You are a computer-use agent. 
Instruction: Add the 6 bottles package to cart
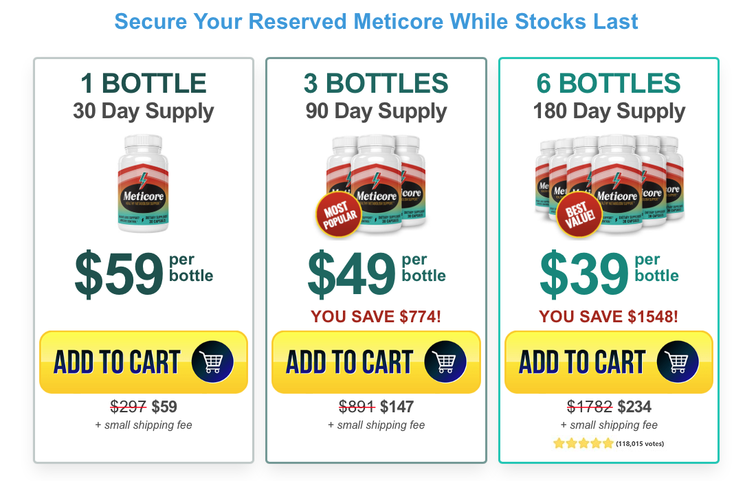point(582,362)
